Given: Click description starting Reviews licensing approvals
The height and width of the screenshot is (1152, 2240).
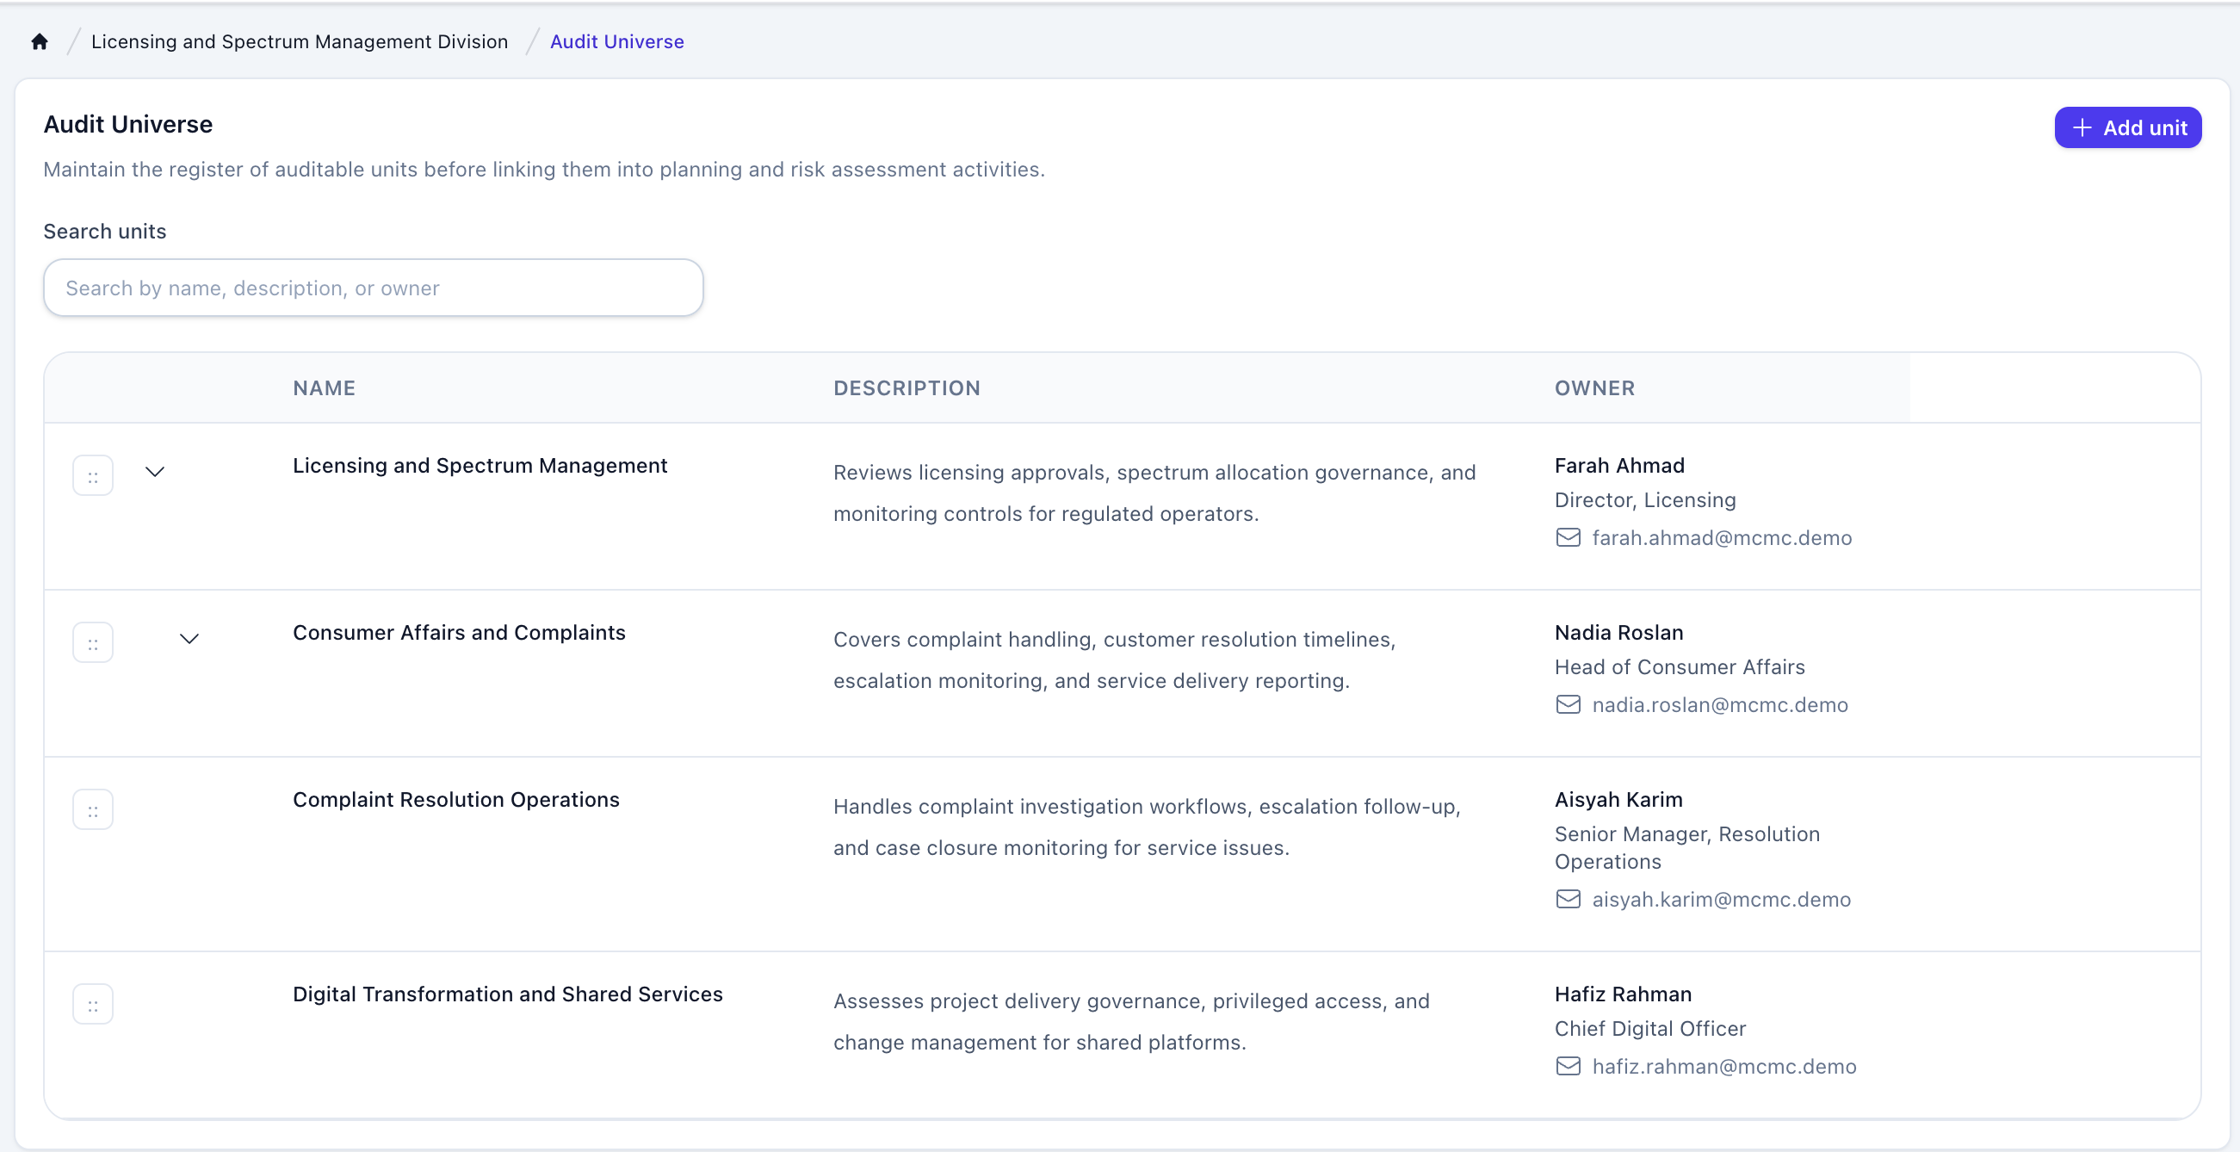Looking at the screenshot, I should 1154,493.
